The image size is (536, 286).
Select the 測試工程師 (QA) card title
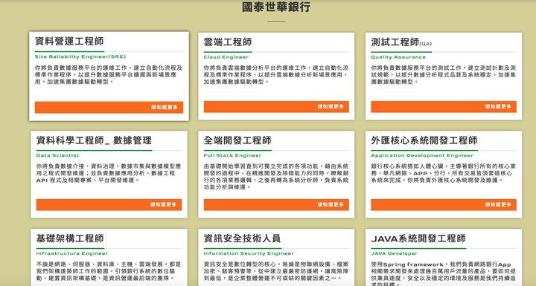click(x=401, y=42)
